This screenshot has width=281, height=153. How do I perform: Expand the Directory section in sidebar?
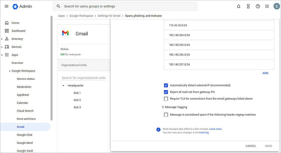(x=2, y=39)
